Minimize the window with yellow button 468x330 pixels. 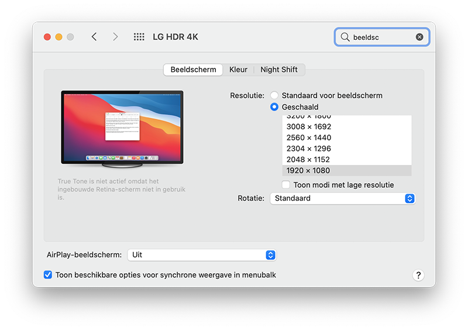[59, 37]
